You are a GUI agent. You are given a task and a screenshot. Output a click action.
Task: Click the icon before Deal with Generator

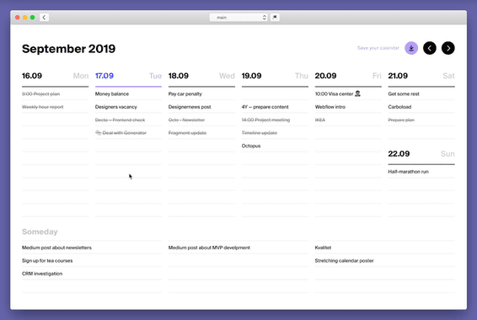pyautogui.click(x=99, y=132)
